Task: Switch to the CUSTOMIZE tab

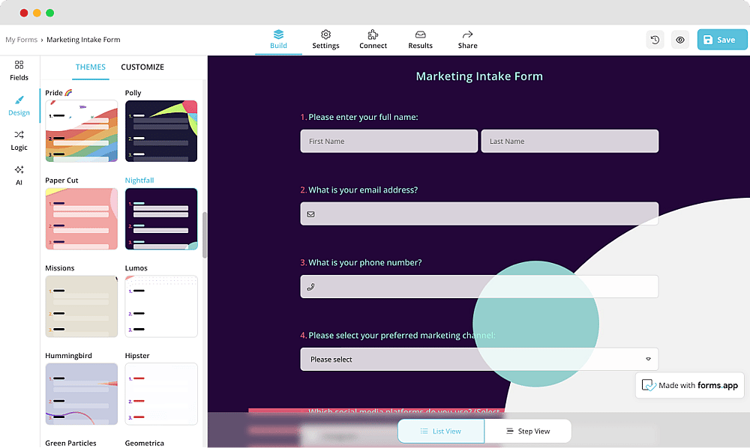Action: 142,67
